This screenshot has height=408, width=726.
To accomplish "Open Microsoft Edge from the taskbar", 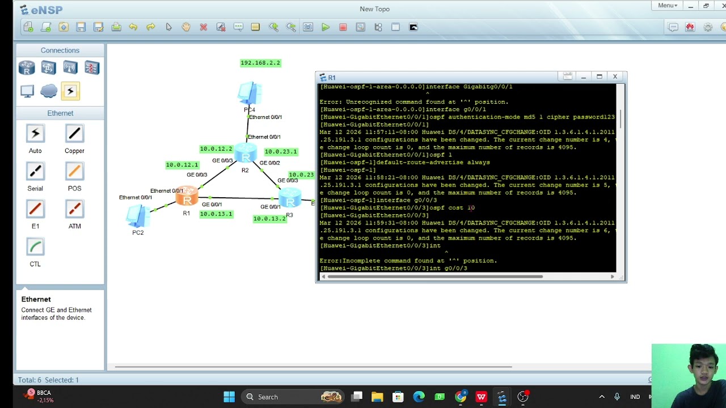I will [x=419, y=397].
